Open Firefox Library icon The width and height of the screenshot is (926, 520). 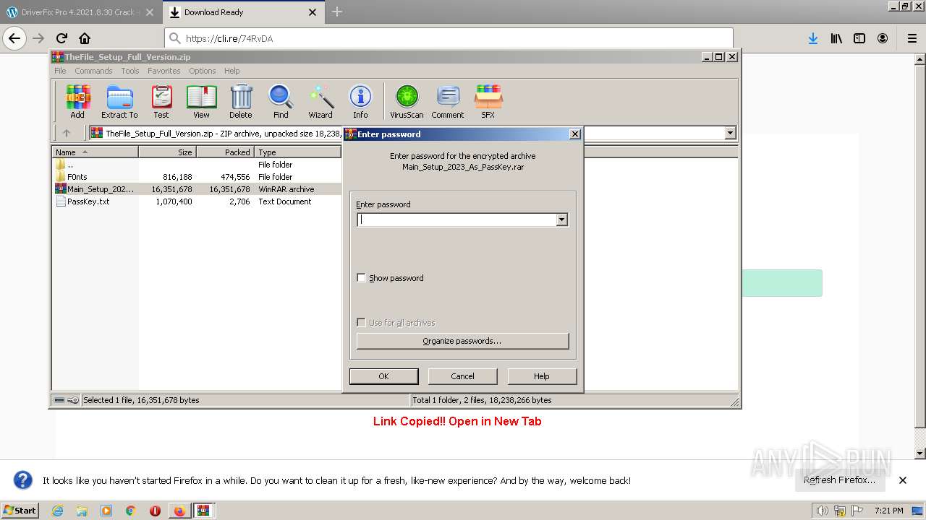point(836,38)
